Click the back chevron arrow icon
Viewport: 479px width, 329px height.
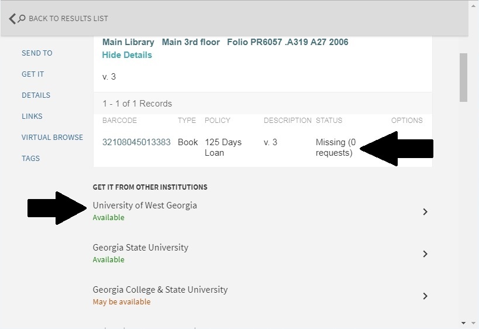point(12,19)
